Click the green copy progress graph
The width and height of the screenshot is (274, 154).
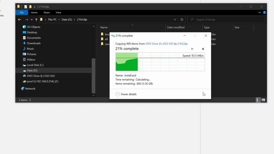(x=160, y=62)
